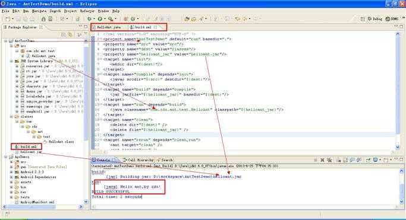Screen dimensions: 406x220
Task: Click Package Explorer horizontal scrollbar
Action: (x=43, y=207)
